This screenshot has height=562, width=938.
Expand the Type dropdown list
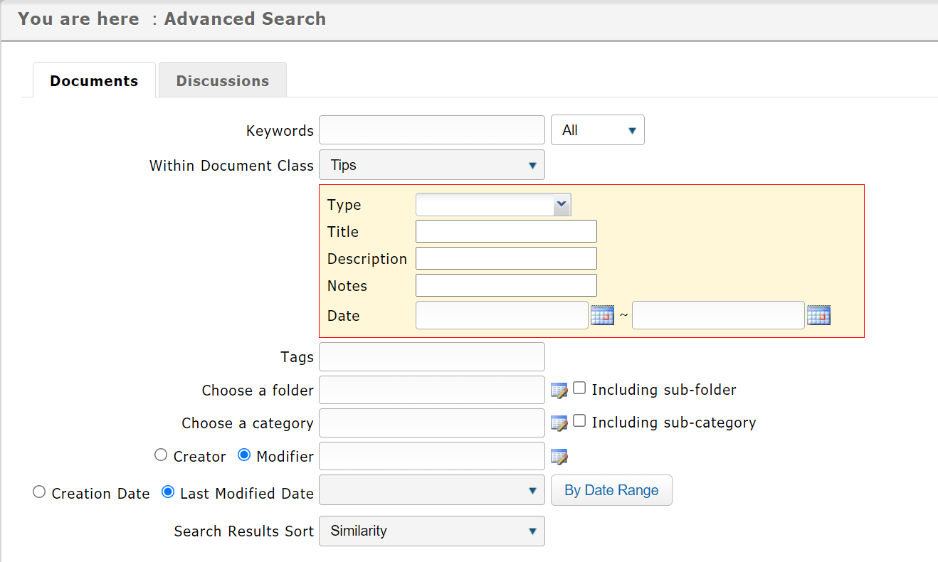click(493, 205)
